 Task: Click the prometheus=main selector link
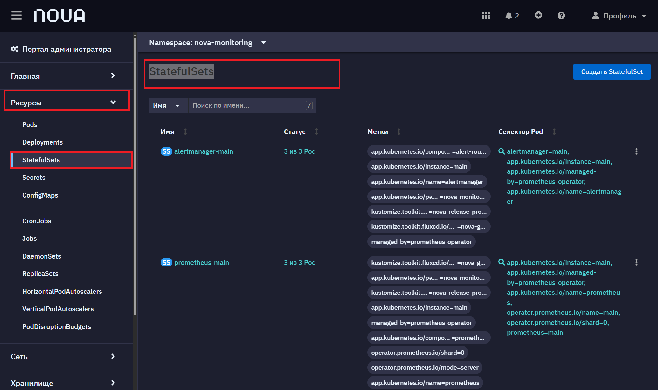535,333
